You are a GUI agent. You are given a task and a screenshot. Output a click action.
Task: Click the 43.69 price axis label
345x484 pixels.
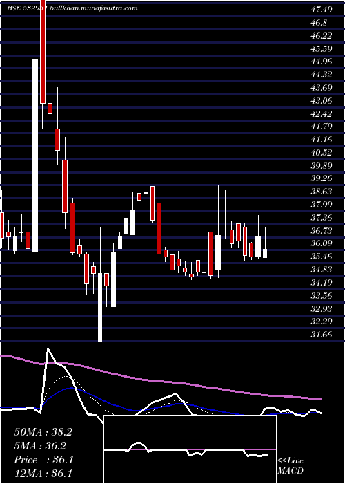(322, 87)
